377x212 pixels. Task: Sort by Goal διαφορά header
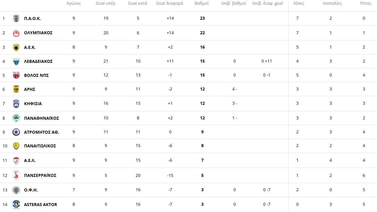point(170,4)
